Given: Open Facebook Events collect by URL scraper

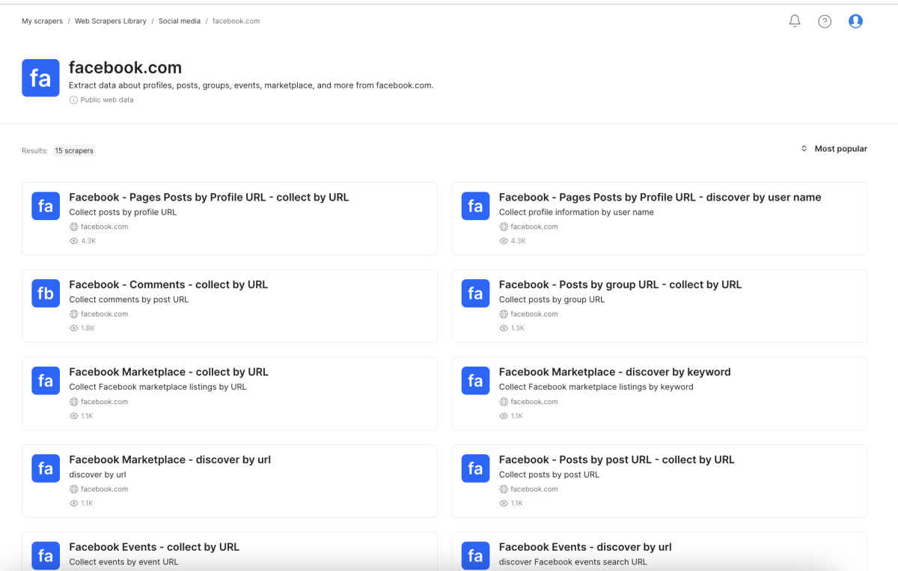Looking at the screenshot, I should click(154, 547).
